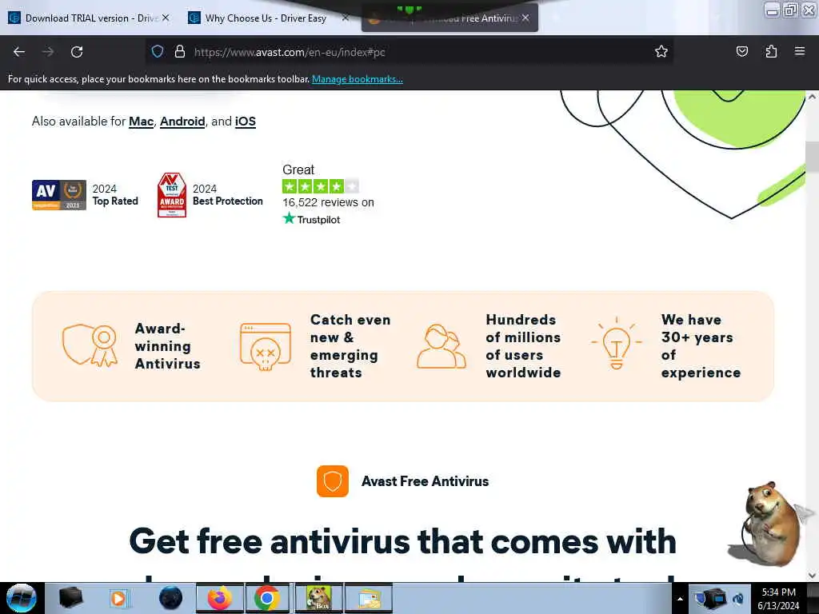Screen dimensions: 819x614
Task: Follow the Android download link
Action: pos(182,122)
